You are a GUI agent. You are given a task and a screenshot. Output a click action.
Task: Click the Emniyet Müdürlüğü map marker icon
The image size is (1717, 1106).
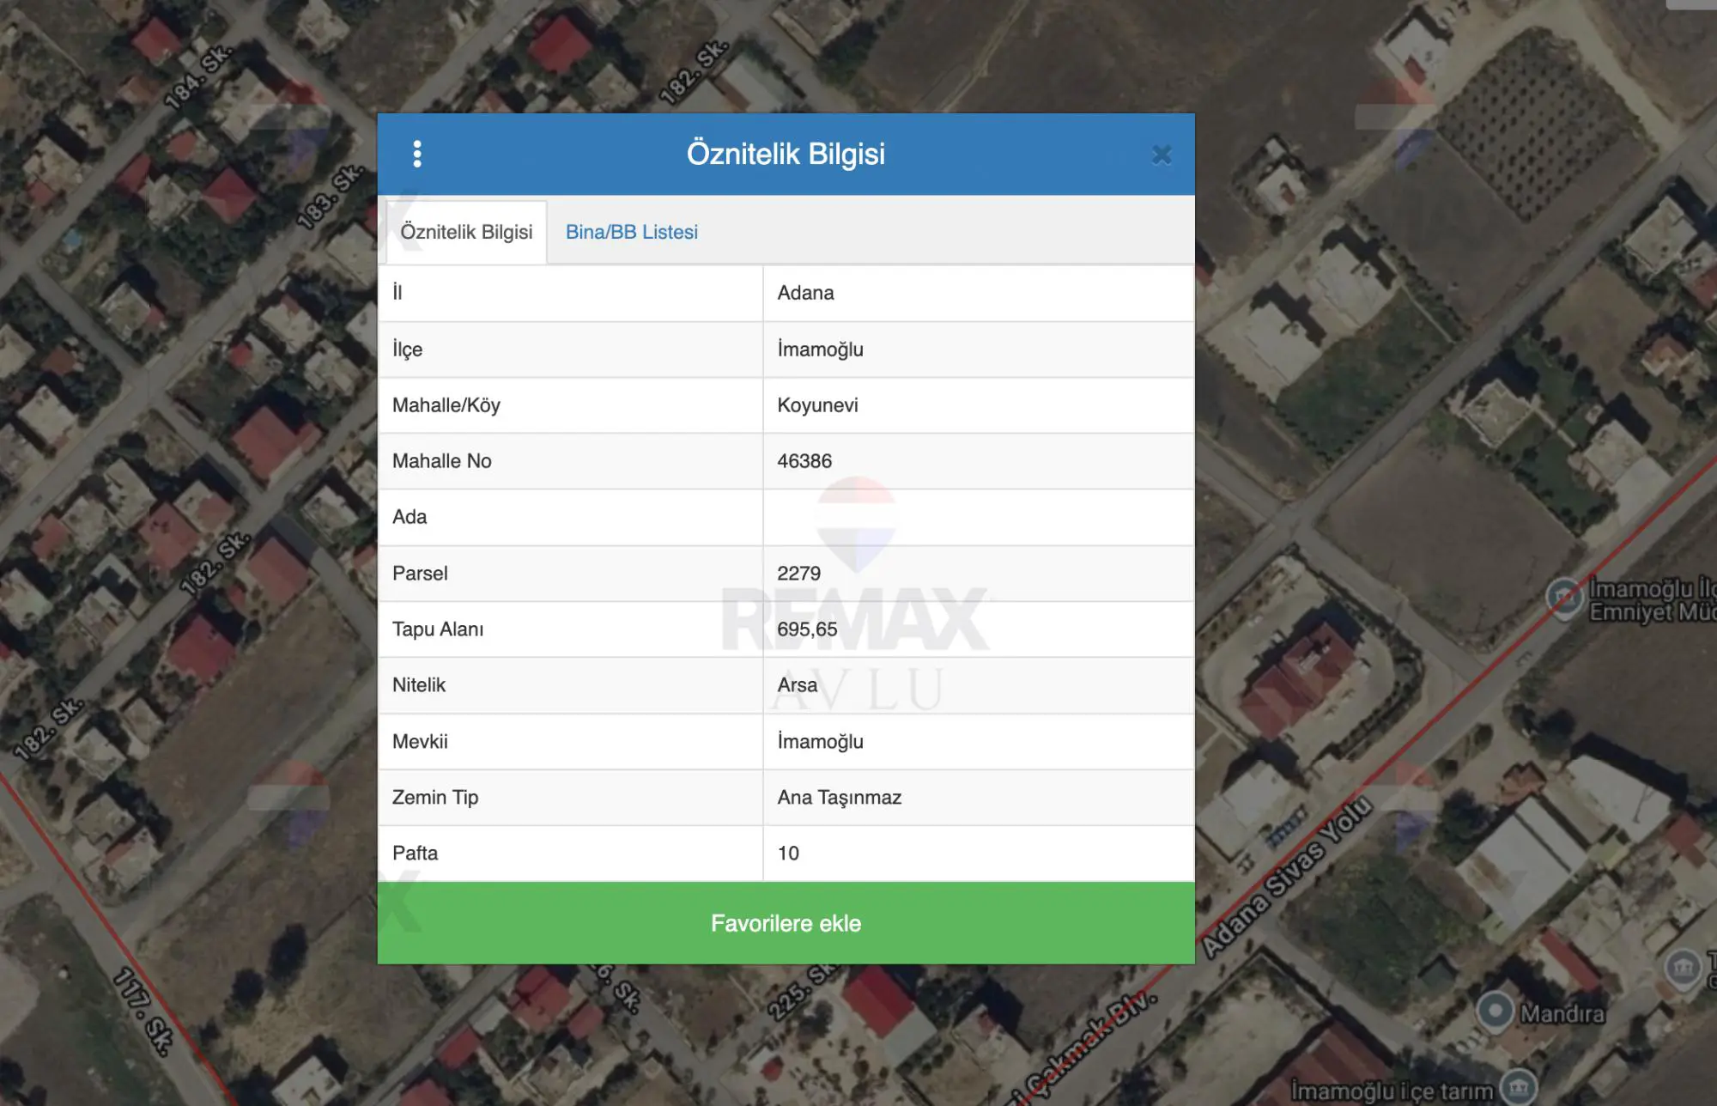pyautogui.click(x=1564, y=598)
